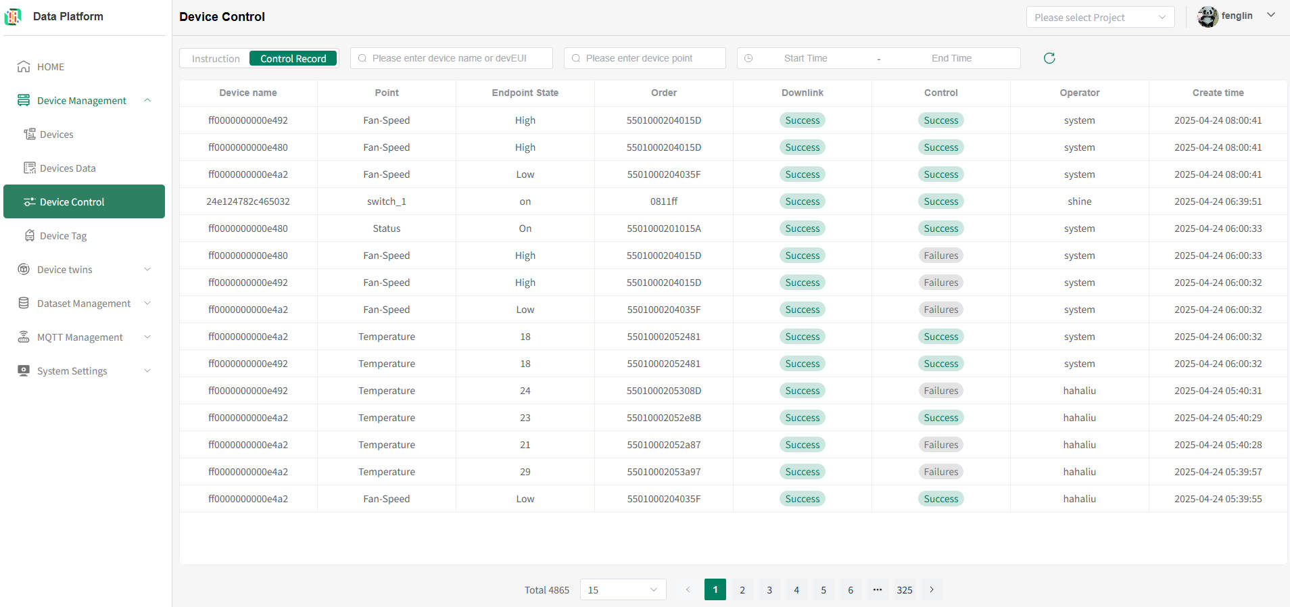Screen dimensions: 1290x607
Task: Click the Devices Data sidebar icon
Action: click(30, 168)
